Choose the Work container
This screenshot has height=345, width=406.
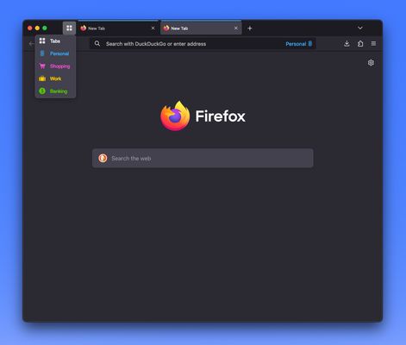tap(55, 78)
